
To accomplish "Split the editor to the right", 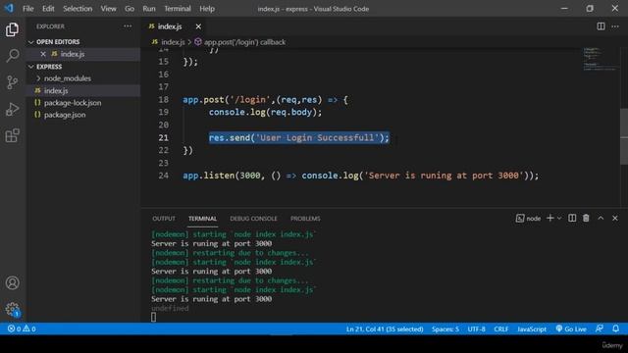I will coord(601,26).
